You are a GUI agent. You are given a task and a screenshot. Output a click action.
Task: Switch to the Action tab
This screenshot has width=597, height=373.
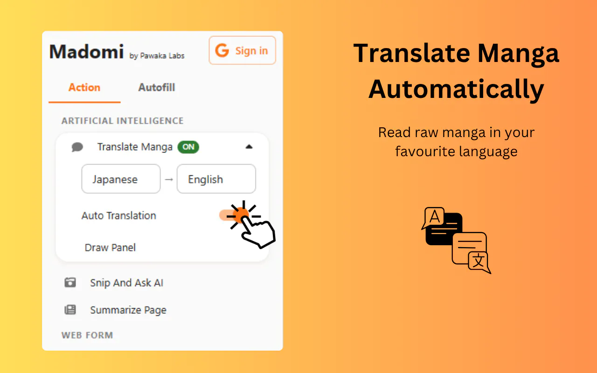pos(84,88)
